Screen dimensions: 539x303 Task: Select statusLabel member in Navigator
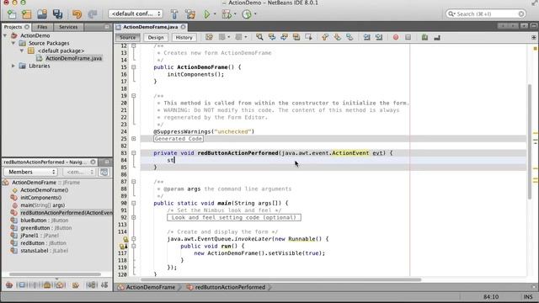44,251
